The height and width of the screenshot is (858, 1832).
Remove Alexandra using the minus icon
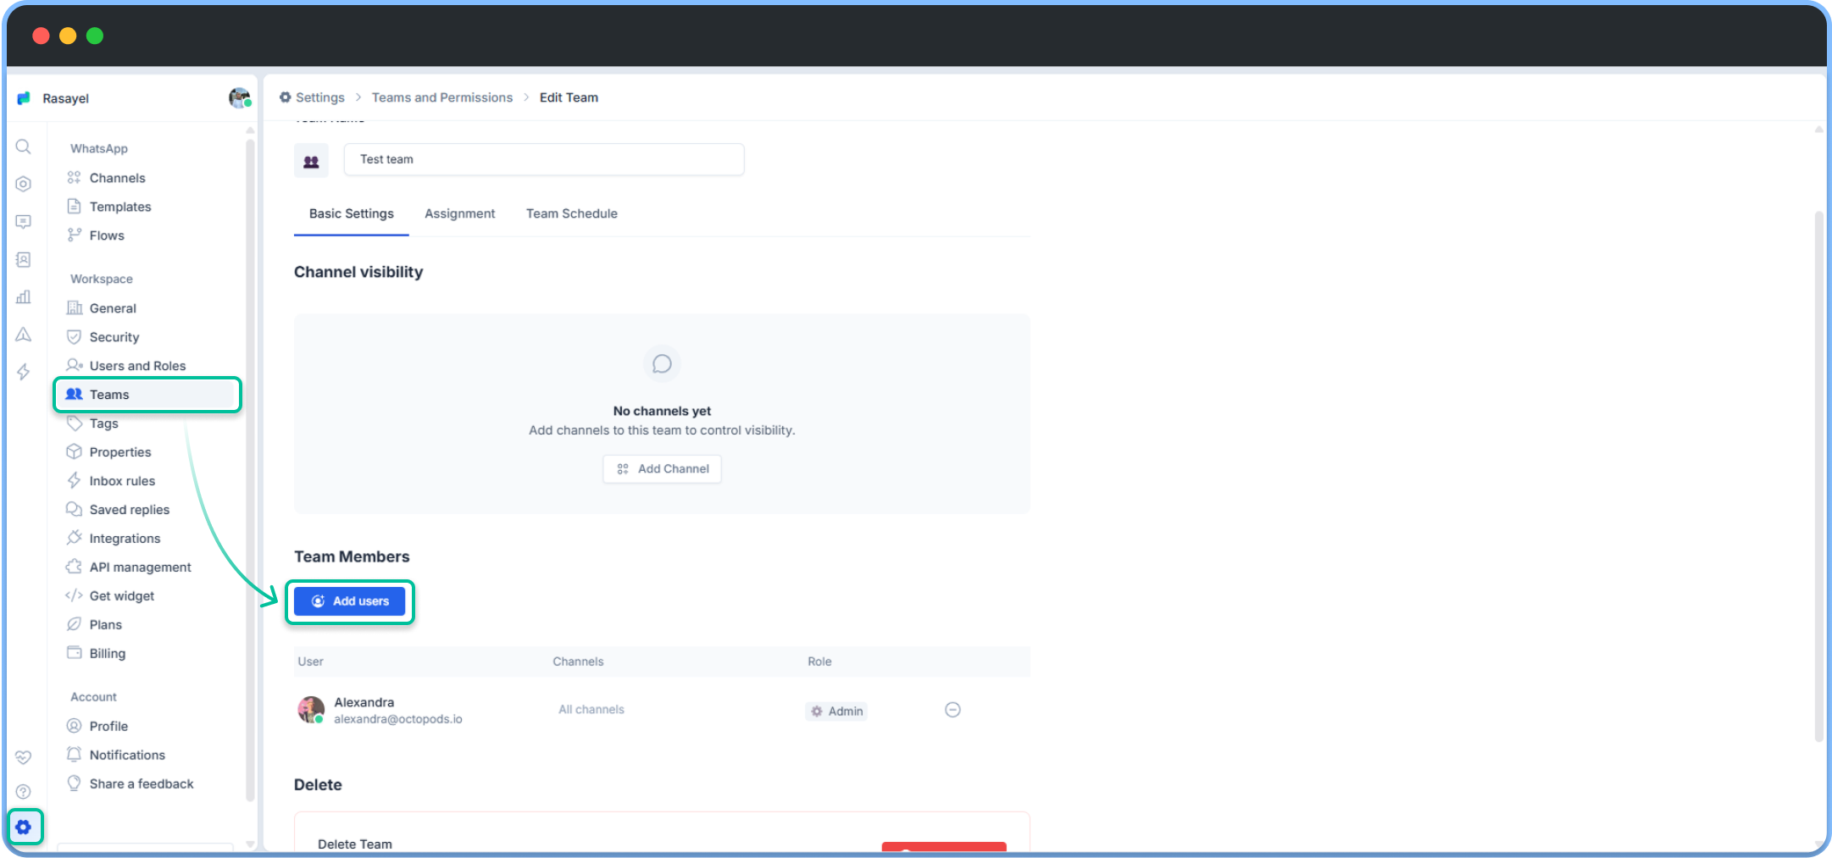pyautogui.click(x=952, y=710)
